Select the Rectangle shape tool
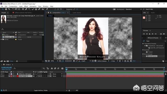Viewport: 167px width, 94px height. point(23,9)
